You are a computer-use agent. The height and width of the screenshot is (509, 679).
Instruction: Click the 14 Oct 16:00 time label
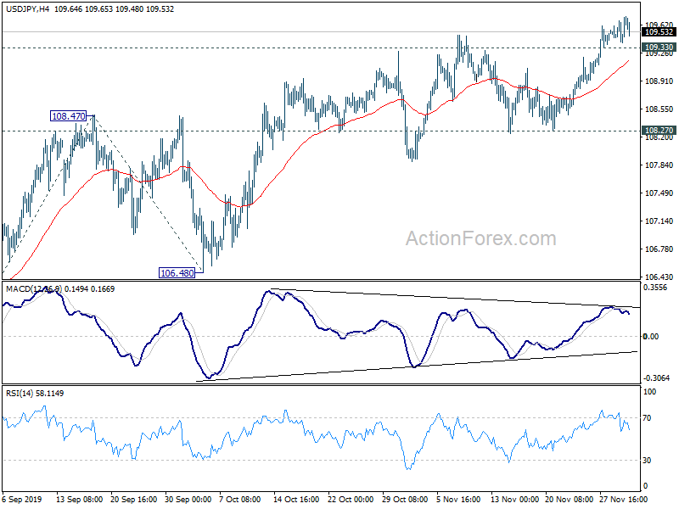point(296,499)
